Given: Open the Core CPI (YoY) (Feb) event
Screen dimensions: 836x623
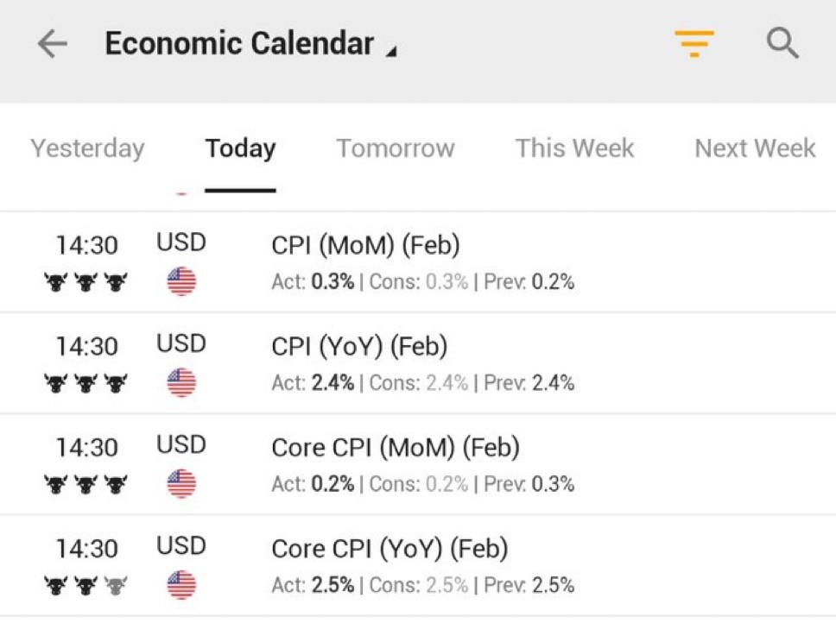Looking at the screenshot, I should [x=389, y=549].
